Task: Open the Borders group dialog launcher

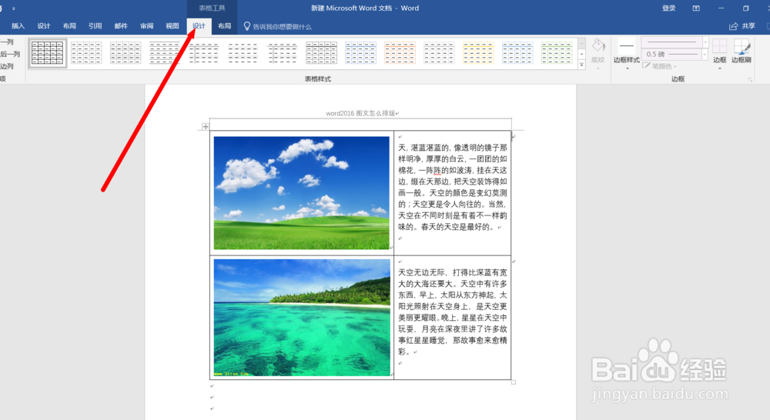Action: coord(750,79)
